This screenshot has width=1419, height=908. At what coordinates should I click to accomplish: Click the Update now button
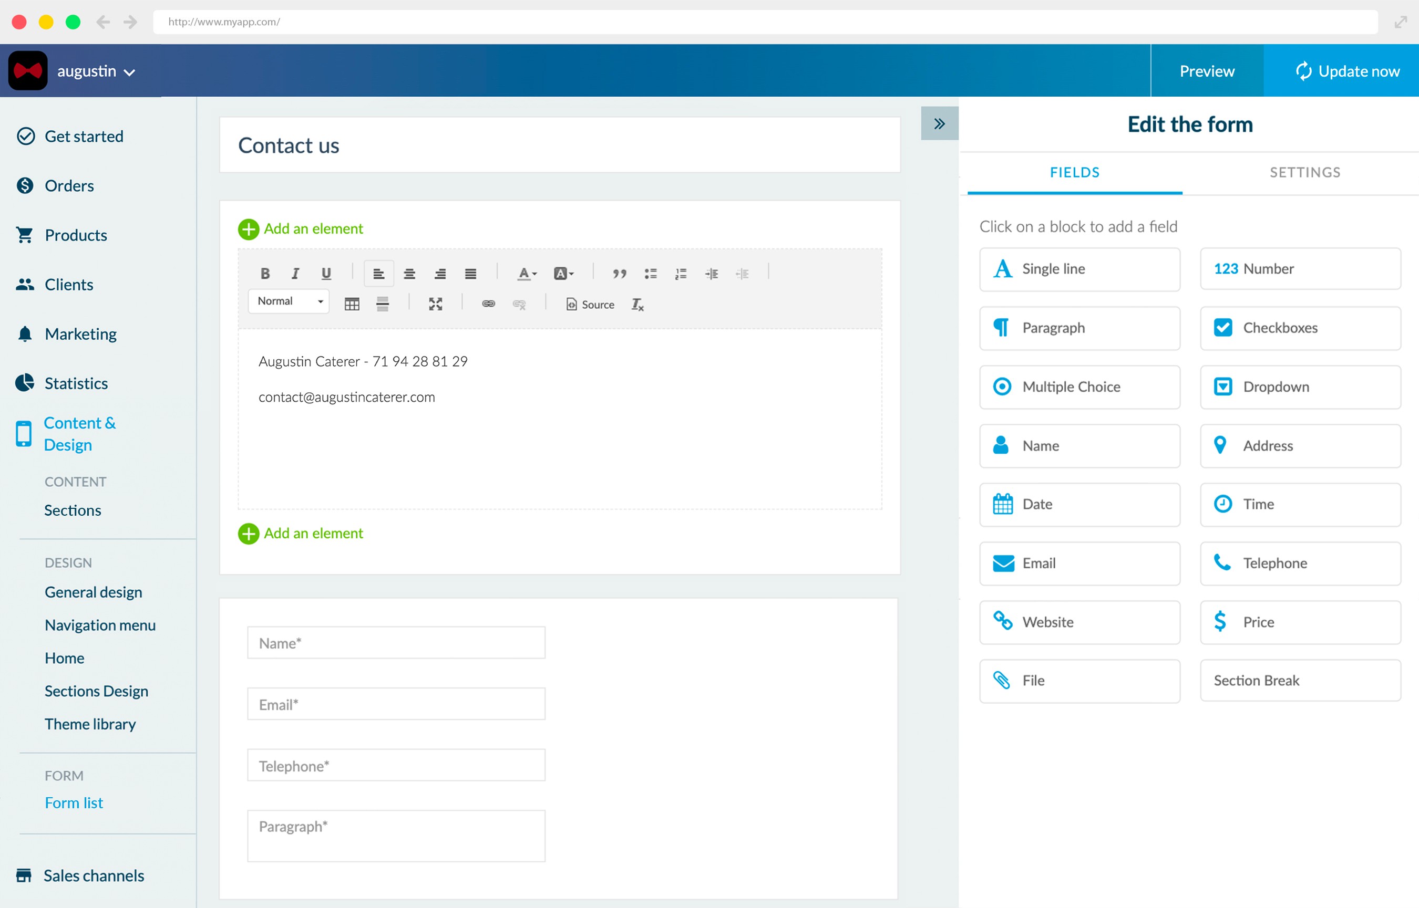1346,71
